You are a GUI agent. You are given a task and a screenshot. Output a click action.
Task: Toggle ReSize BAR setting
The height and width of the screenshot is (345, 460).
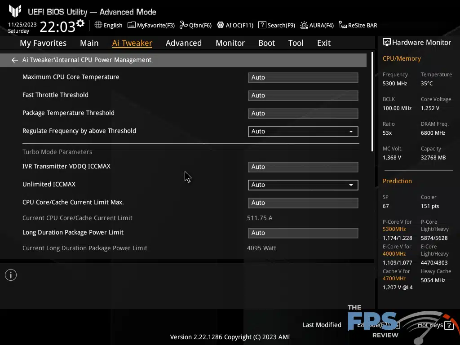(358, 25)
